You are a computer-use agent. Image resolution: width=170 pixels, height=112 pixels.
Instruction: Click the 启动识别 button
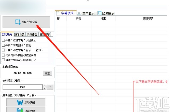(x=26, y=102)
